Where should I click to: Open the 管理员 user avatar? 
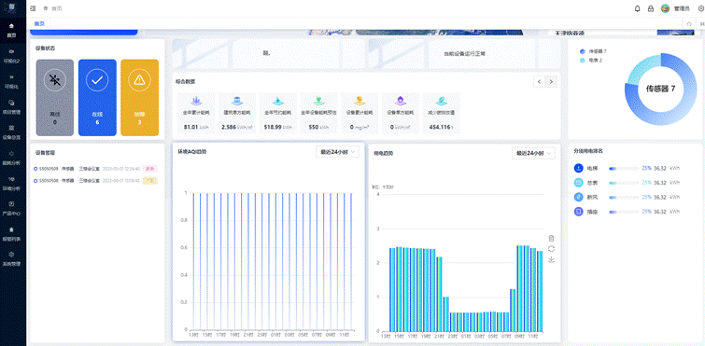click(x=665, y=8)
